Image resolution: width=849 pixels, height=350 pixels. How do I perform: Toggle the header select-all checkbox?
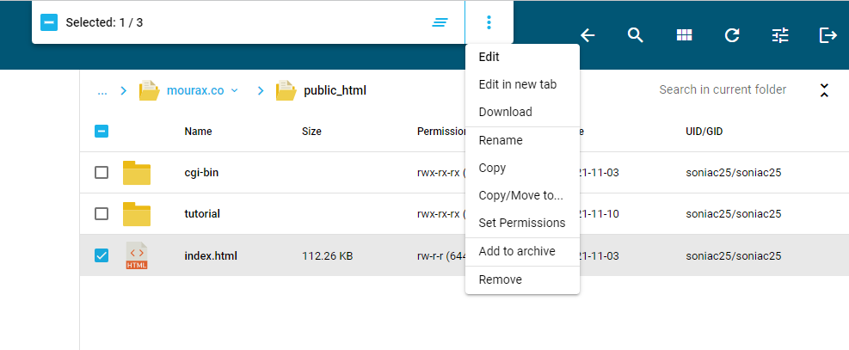pyautogui.click(x=102, y=131)
